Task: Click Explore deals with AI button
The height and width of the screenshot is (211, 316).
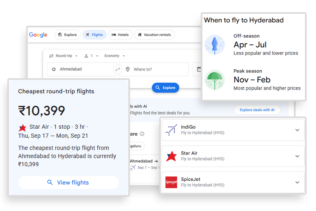Action: 257,110
